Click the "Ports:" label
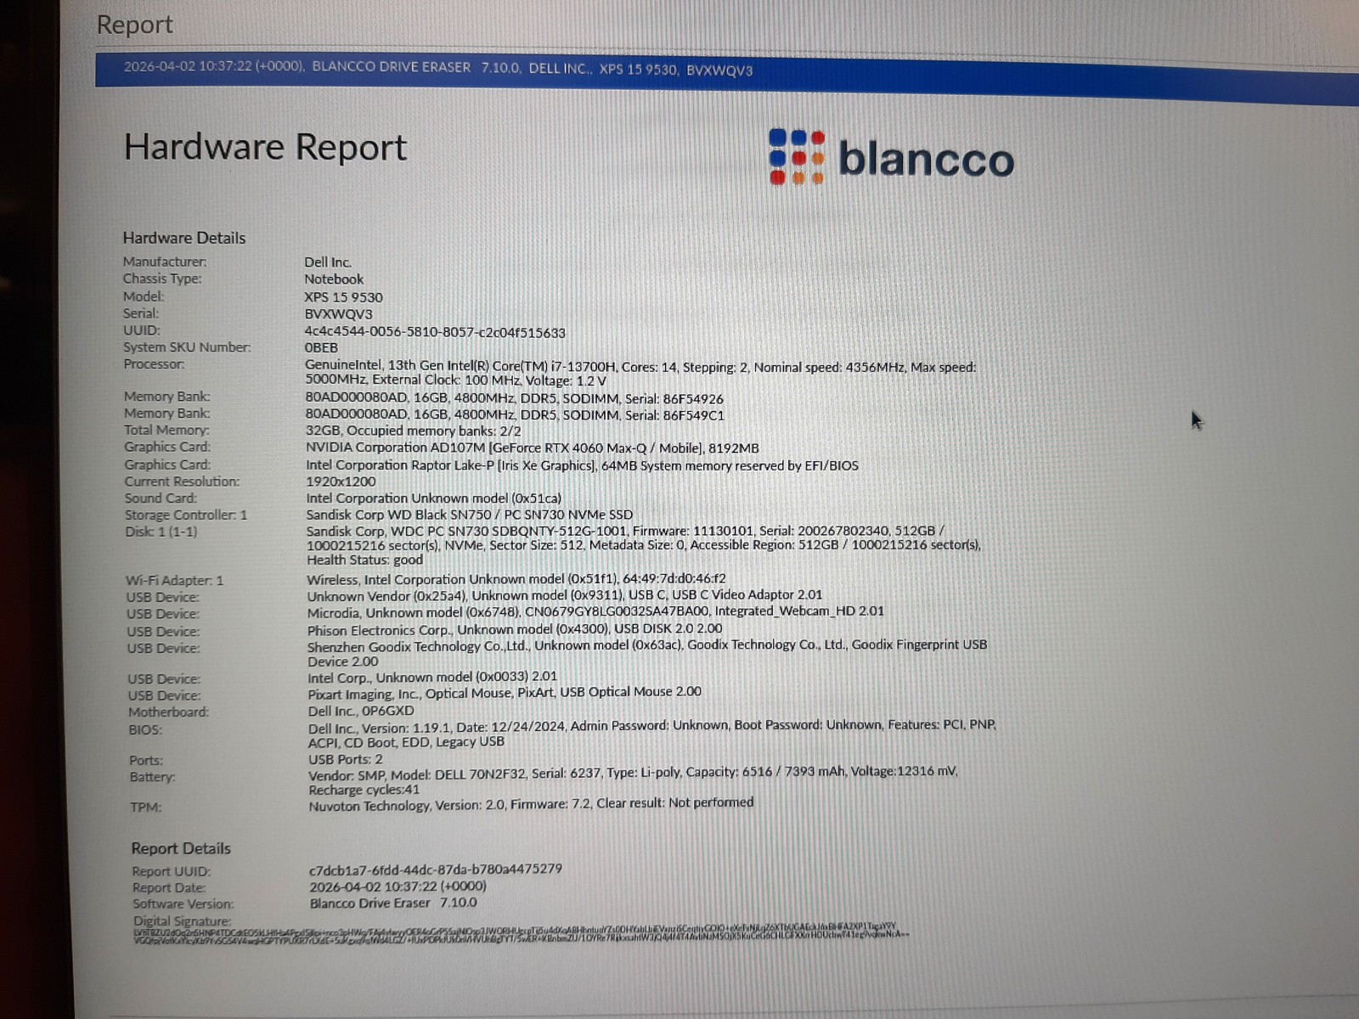 point(146,761)
